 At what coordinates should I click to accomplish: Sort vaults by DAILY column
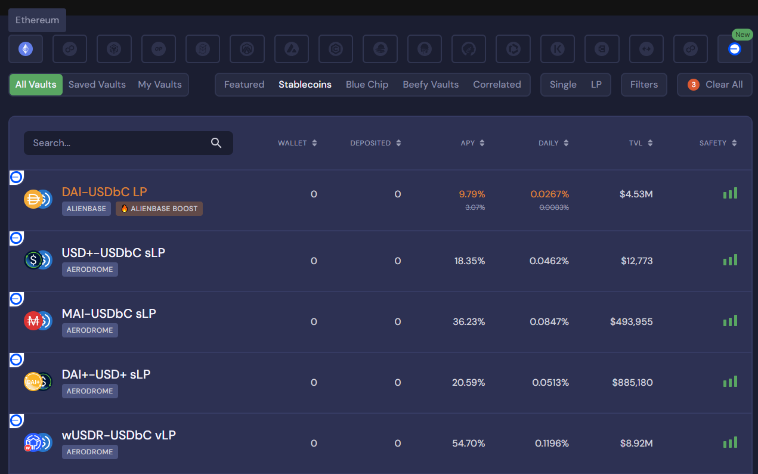(x=554, y=143)
